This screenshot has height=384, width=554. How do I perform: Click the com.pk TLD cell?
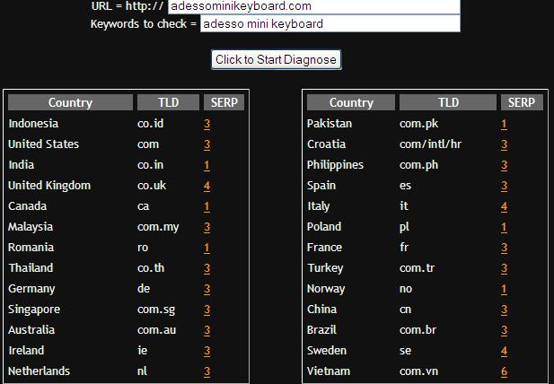418,124
